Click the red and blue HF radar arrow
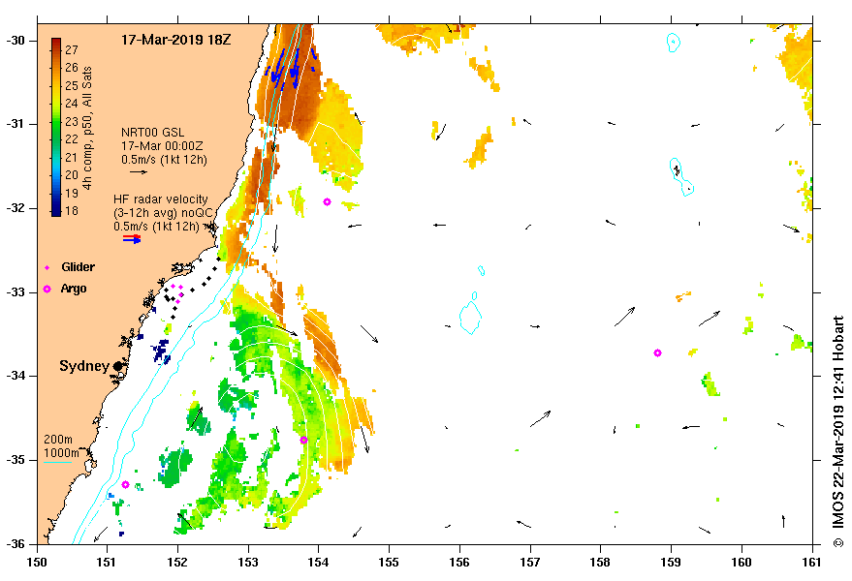852x581 pixels. coord(132,239)
